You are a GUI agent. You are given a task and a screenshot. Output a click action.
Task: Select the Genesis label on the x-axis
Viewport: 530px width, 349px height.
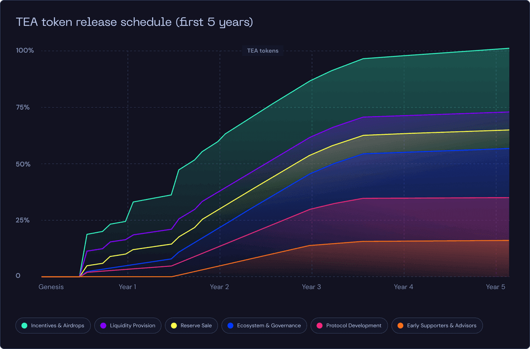51,287
